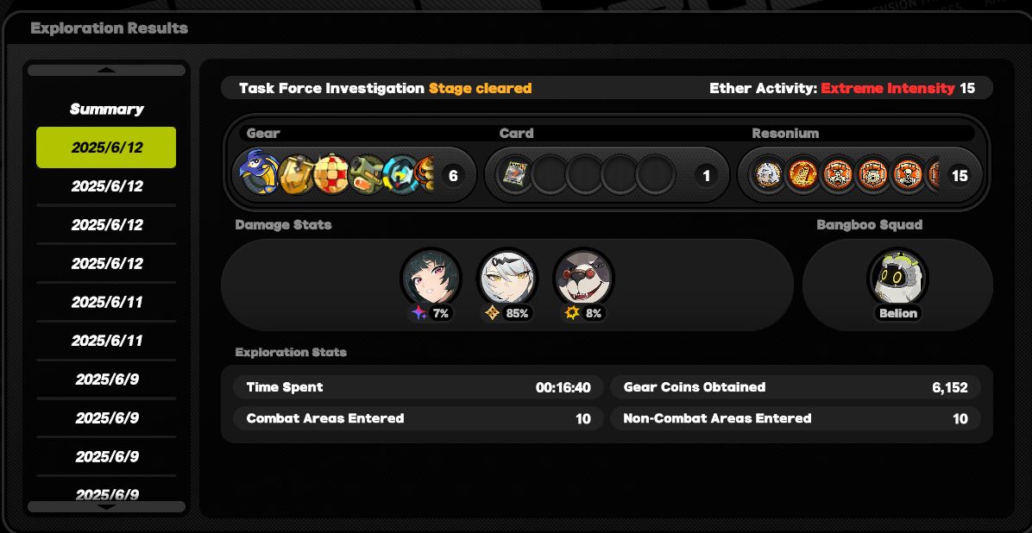1032x533 pixels.
Task: Open the obtained card icon
Action: tap(514, 175)
